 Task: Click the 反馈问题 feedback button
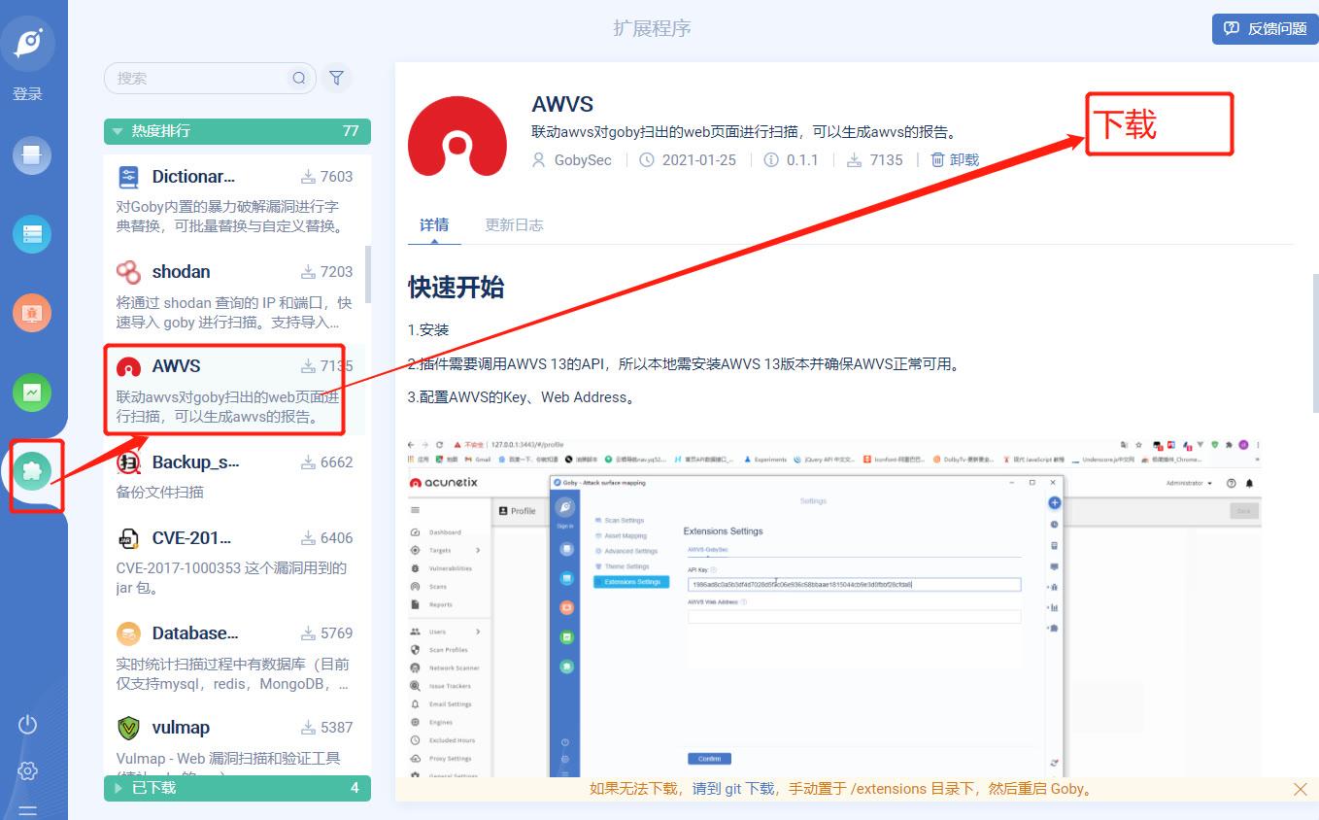click(x=1264, y=29)
